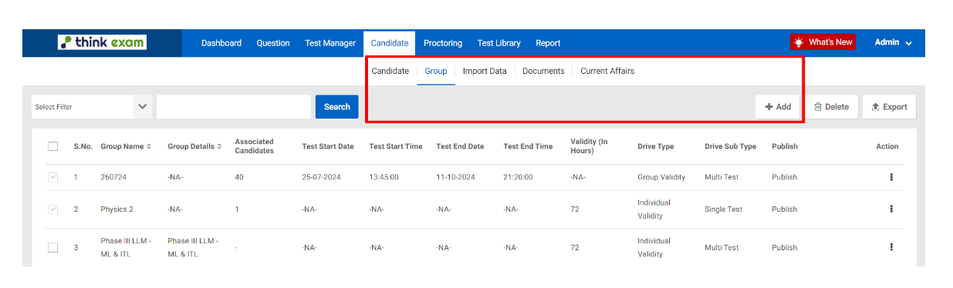Toggle checkbox for row 260724
The width and height of the screenshot is (953, 288).
coord(52,177)
